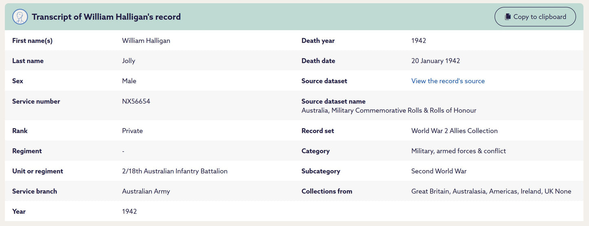Click the Sex value Male

[x=129, y=81]
